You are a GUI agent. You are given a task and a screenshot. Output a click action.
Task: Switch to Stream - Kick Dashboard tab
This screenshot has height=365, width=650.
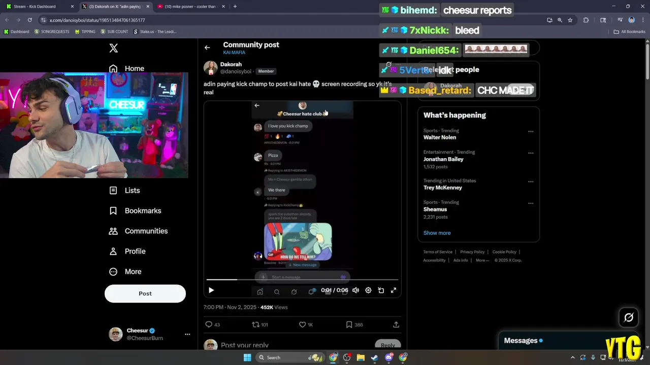[39, 7]
